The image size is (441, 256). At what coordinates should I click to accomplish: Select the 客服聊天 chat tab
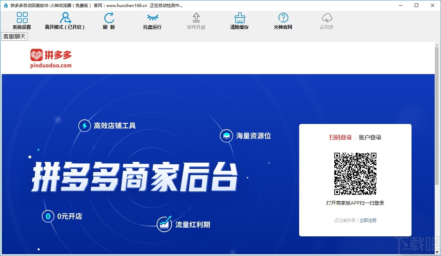tap(14, 36)
